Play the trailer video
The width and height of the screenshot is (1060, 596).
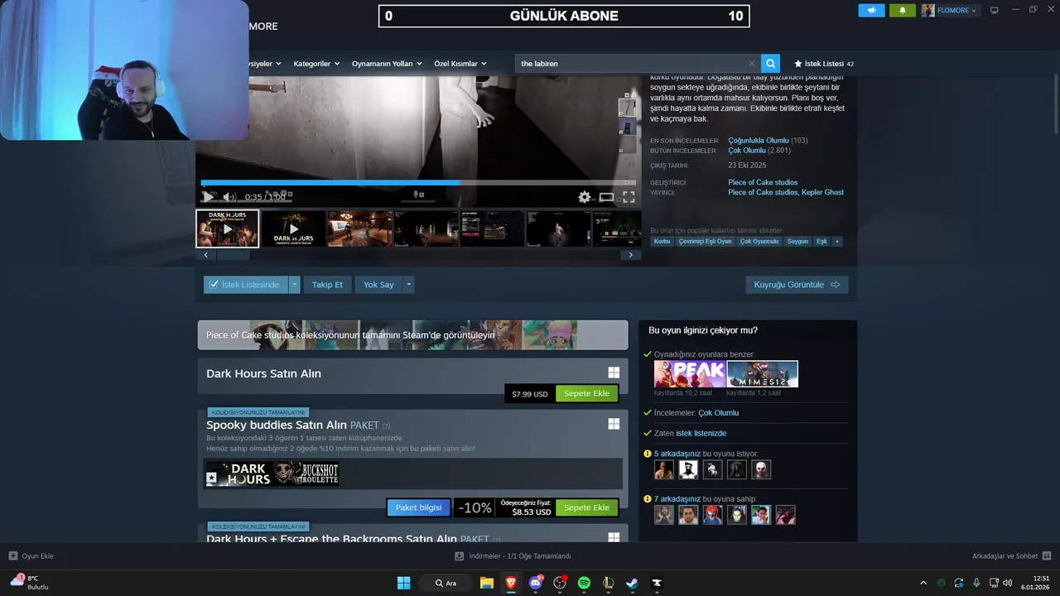208,197
